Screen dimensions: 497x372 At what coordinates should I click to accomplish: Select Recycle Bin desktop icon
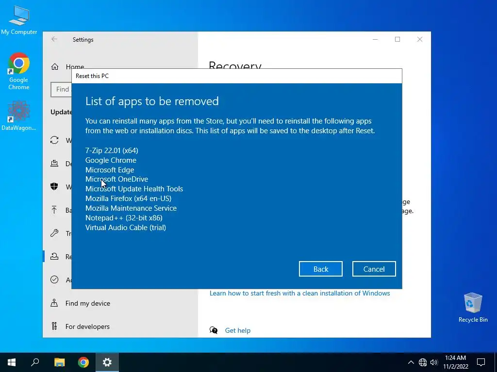click(x=473, y=308)
